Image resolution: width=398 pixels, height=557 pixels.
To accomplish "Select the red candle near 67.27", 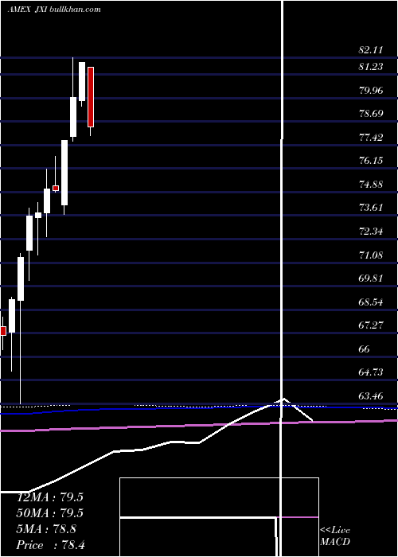I will (3, 331).
